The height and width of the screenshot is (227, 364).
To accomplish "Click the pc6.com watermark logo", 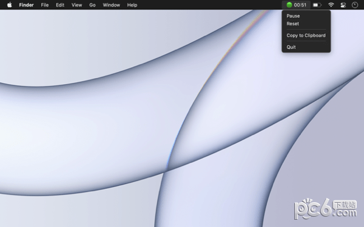I will point(325,208).
